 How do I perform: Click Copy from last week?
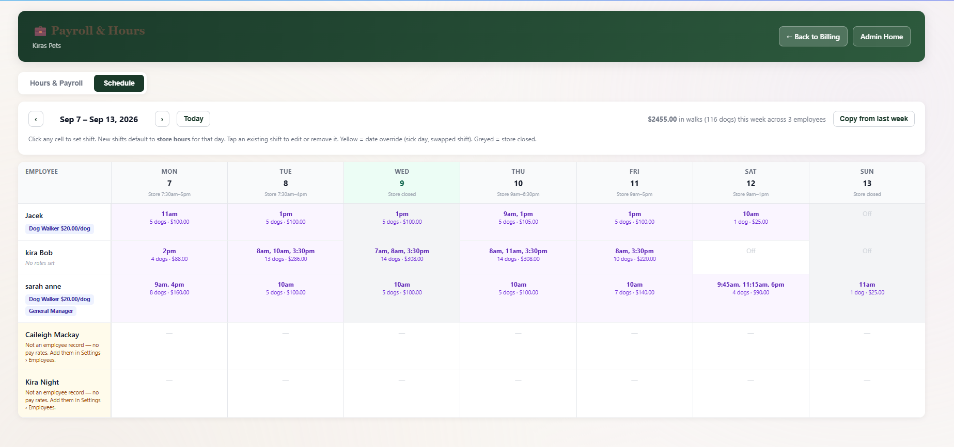click(874, 119)
